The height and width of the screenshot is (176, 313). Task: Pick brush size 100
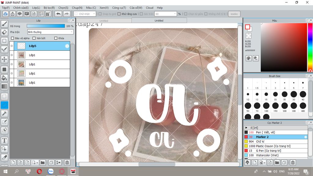point(266,107)
